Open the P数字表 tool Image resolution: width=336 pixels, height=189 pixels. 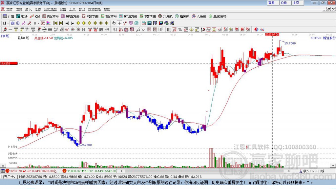(x=90, y=16)
